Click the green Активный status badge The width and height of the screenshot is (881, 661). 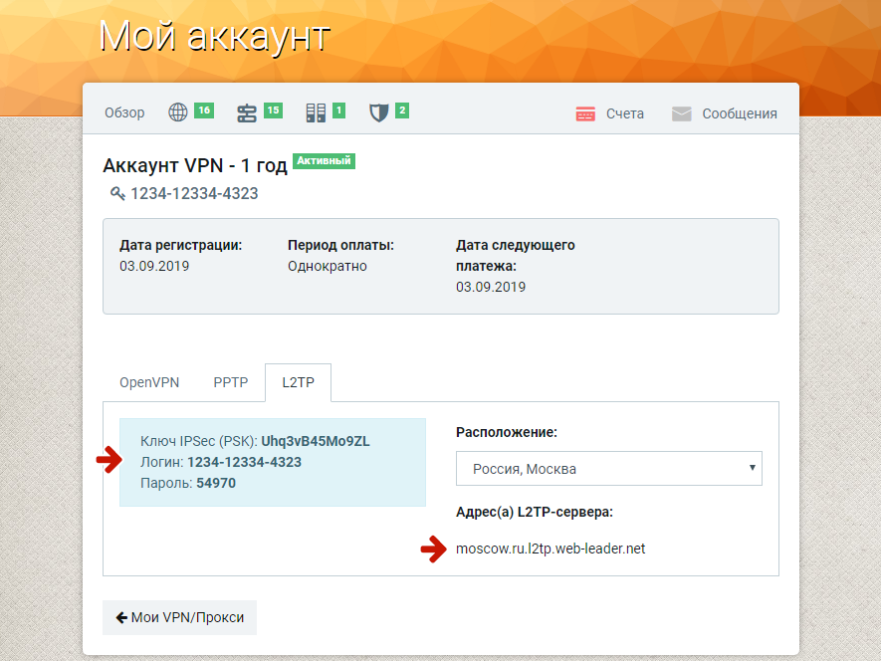324,160
